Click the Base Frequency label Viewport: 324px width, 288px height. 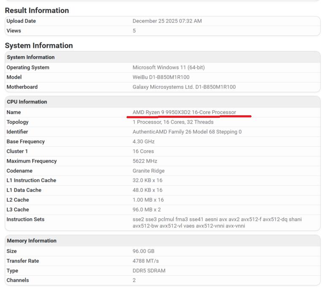[x=26, y=141]
